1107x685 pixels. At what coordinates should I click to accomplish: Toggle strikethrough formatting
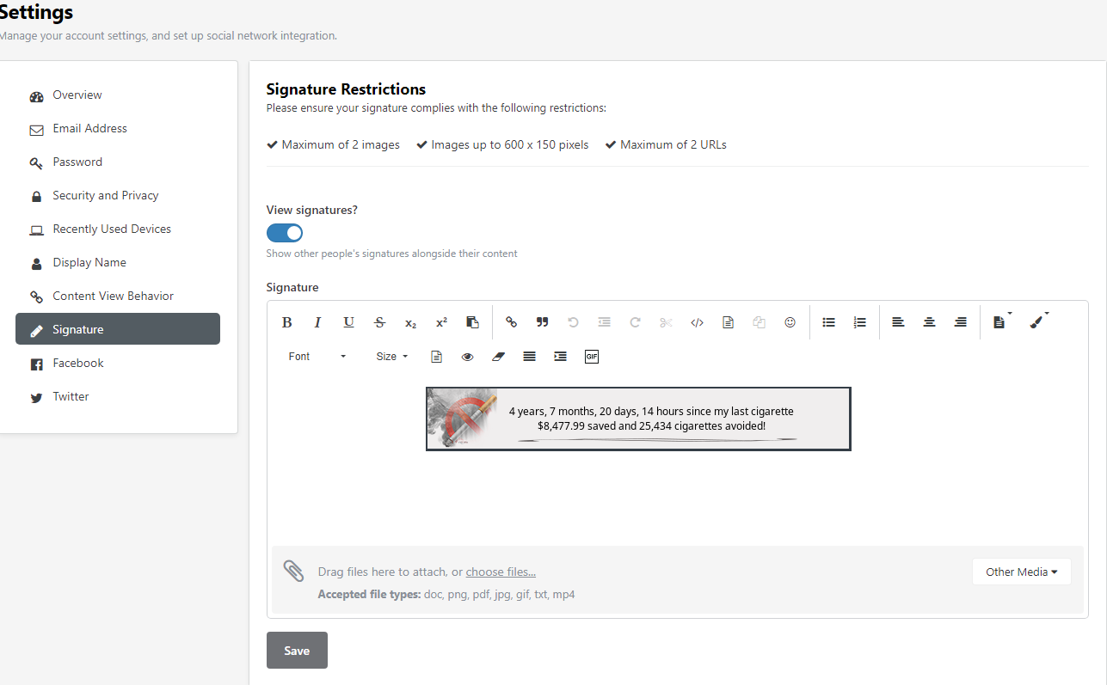pos(380,322)
